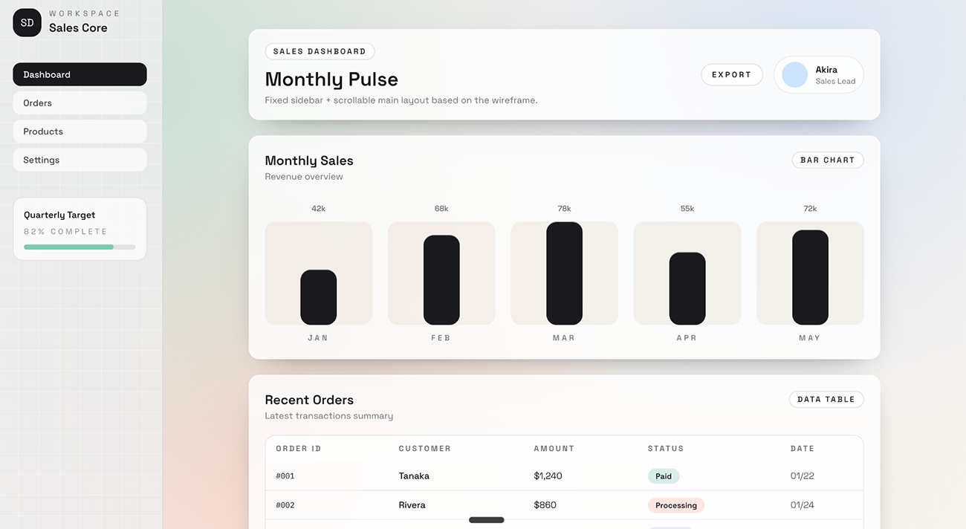Select the May 72k bar
This screenshot has width=966, height=529.
tap(810, 277)
